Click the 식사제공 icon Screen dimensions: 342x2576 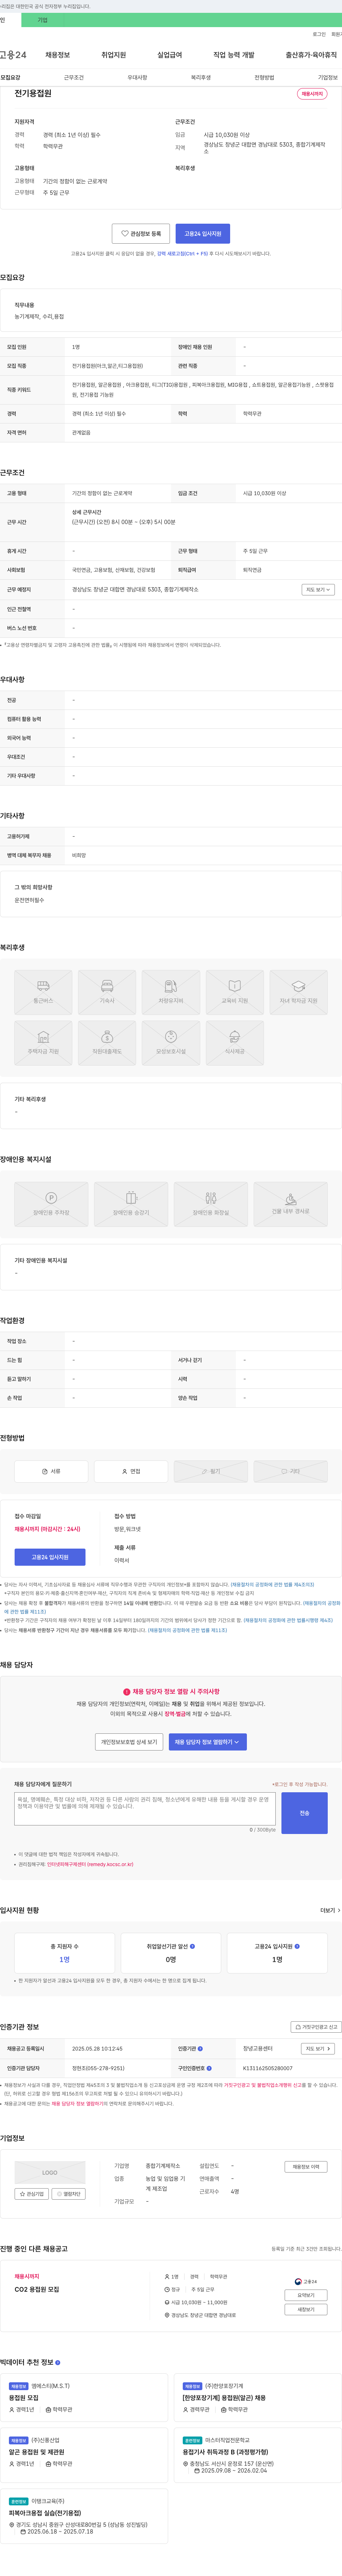[x=235, y=1043]
